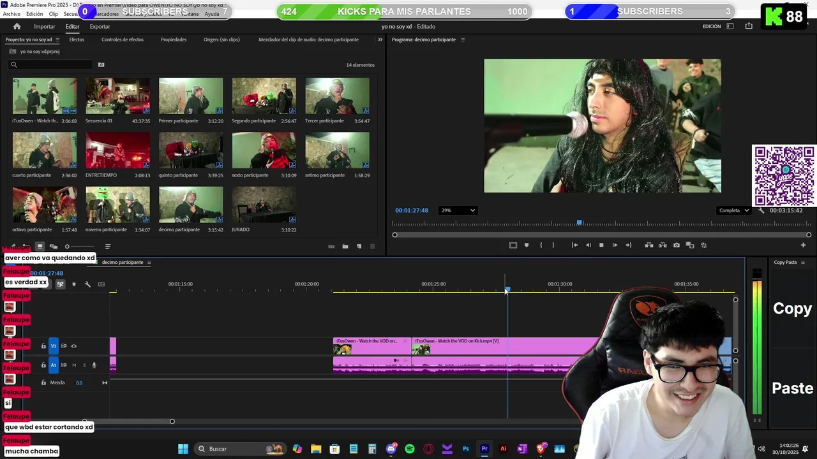
Task: Open the Edición menu
Action: (x=34, y=14)
